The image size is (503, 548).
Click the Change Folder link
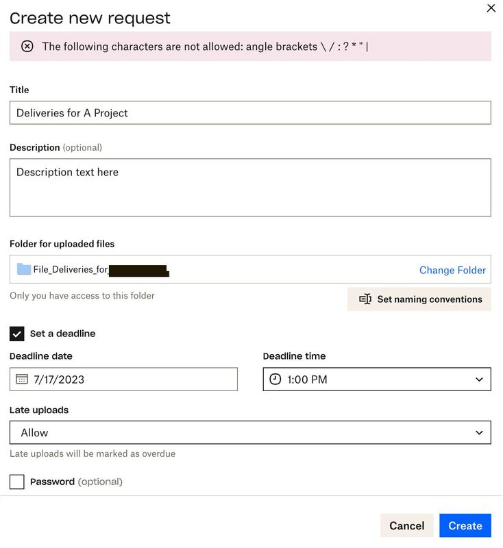452,270
